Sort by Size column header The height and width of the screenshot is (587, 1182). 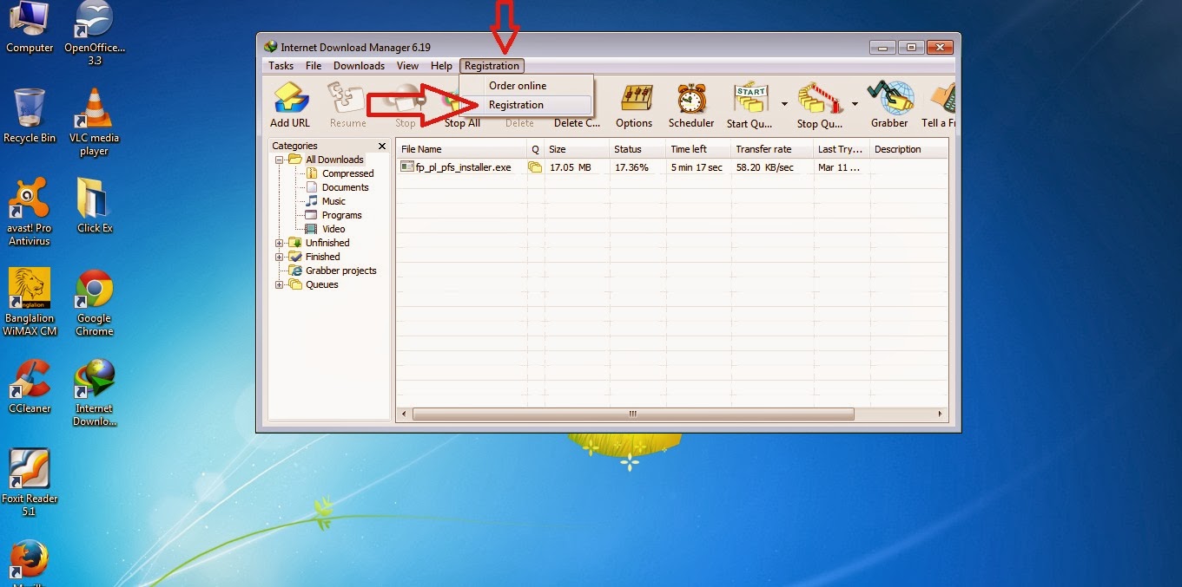pyautogui.click(x=576, y=149)
